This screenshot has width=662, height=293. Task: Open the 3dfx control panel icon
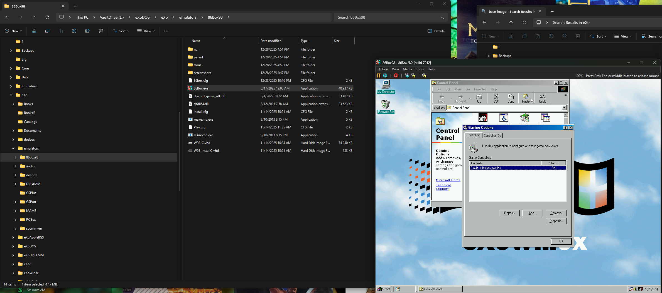coord(483,118)
